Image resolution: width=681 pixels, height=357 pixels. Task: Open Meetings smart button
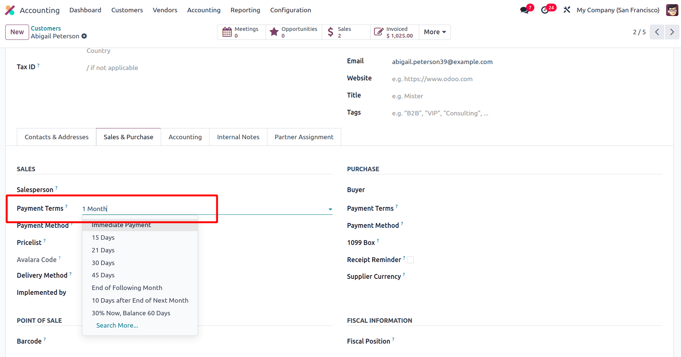[x=241, y=32]
